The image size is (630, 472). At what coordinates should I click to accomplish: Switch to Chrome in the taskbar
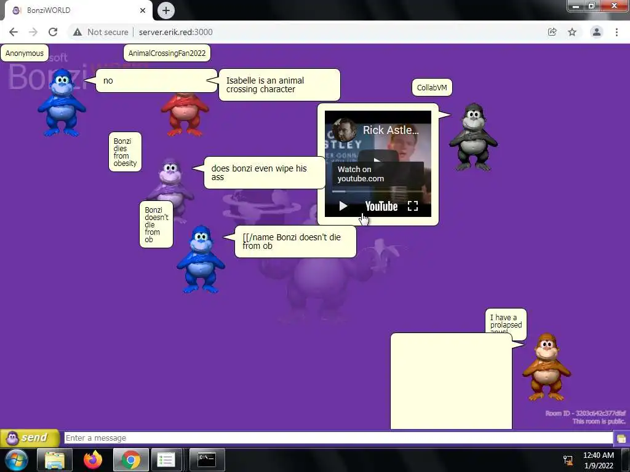(x=131, y=460)
